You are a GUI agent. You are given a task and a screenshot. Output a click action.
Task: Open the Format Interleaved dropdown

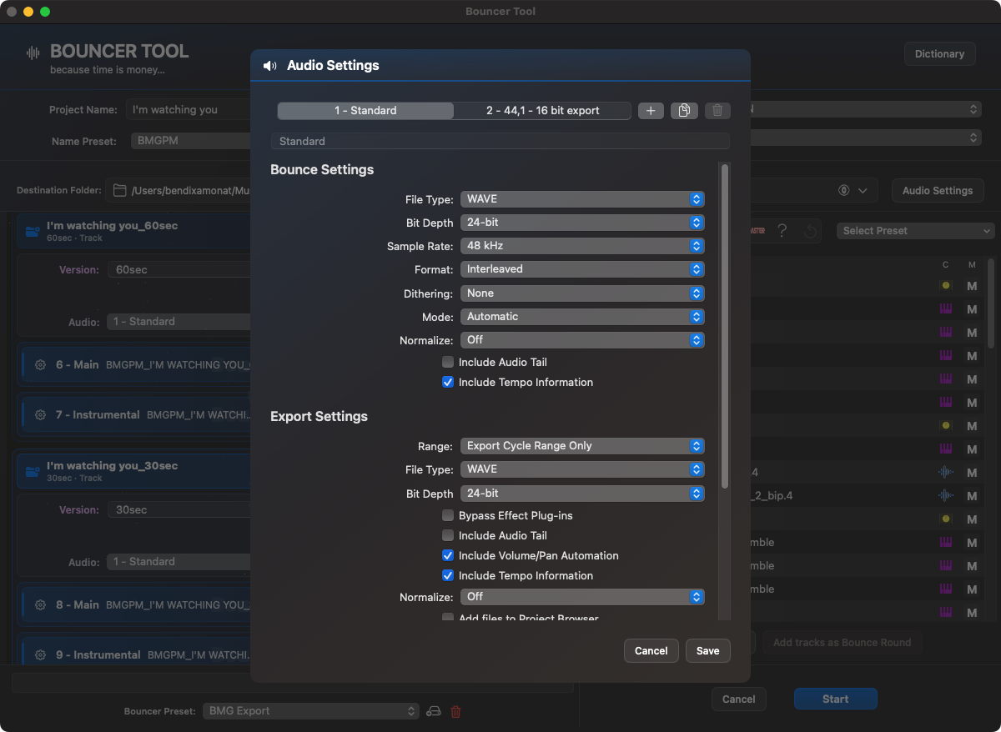click(582, 269)
